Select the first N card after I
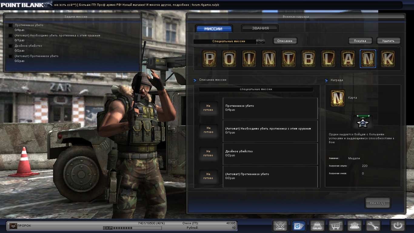The image size is (414, 233). tap(269, 59)
